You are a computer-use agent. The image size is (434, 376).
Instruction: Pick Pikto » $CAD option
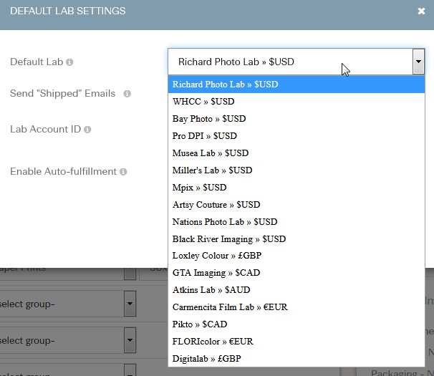pyautogui.click(x=296, y=324)
